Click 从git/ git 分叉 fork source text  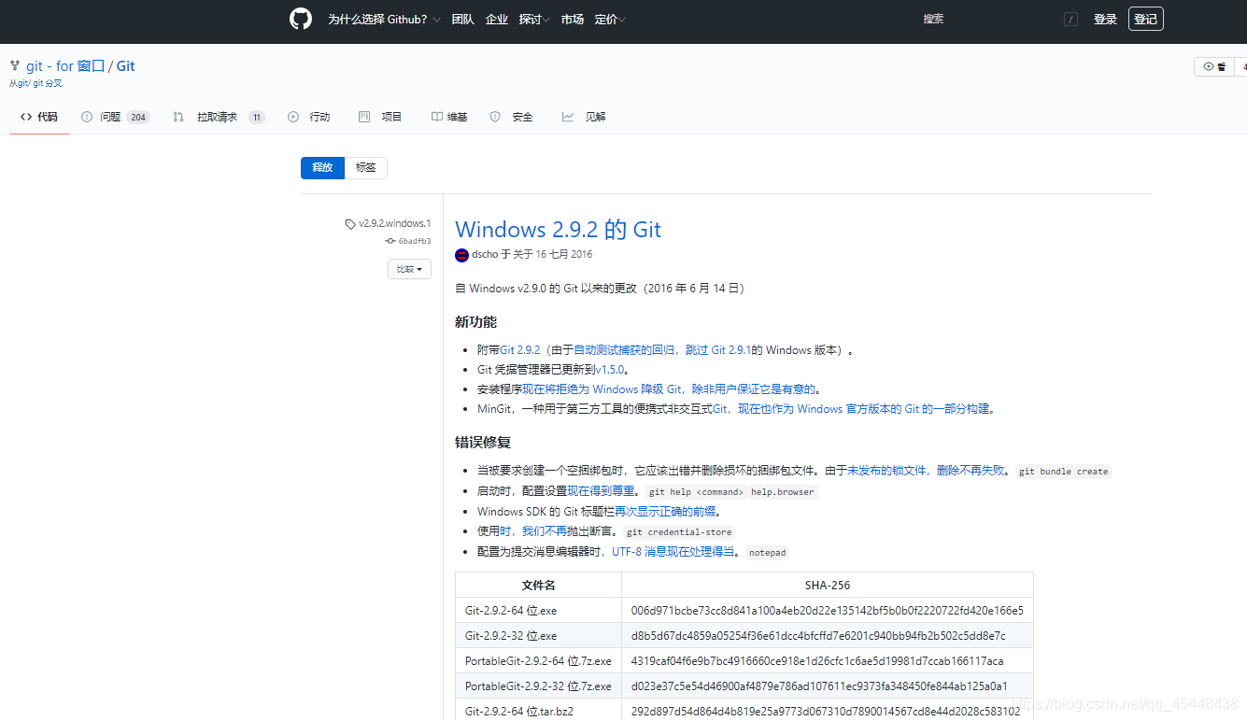(x=35, y=83)
